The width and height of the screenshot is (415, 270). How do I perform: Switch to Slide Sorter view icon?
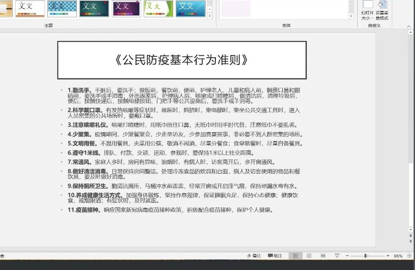click(309, 256)
